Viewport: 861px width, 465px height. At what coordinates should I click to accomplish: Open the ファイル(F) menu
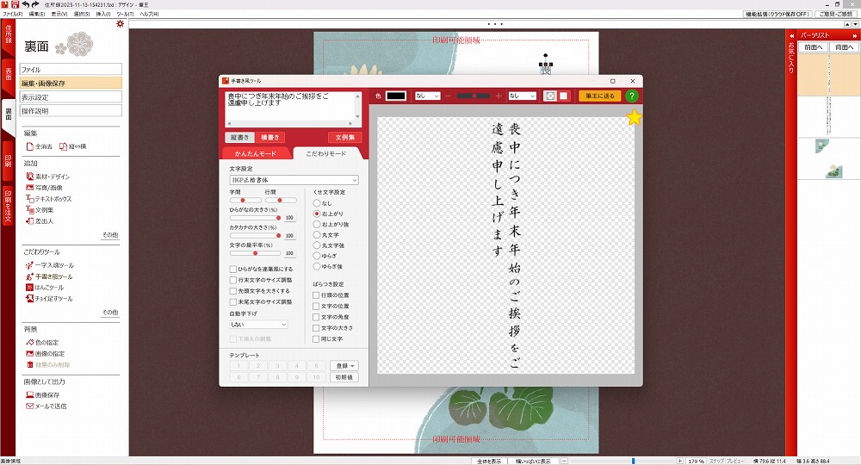pyautogui.click(x=13, y=14)
